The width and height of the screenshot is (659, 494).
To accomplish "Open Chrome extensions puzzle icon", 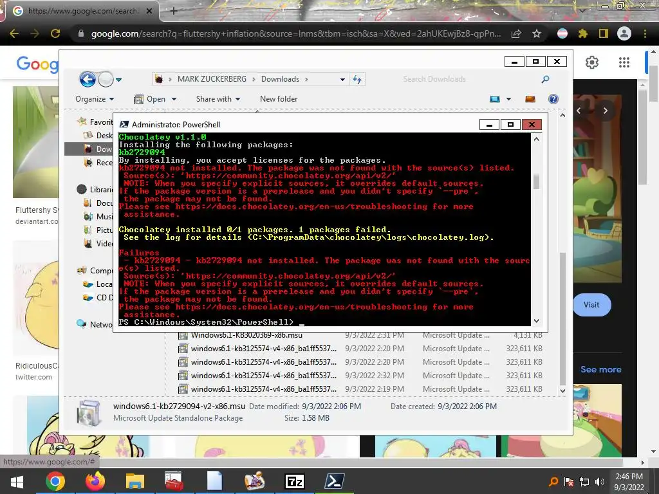I will point(582,33).
